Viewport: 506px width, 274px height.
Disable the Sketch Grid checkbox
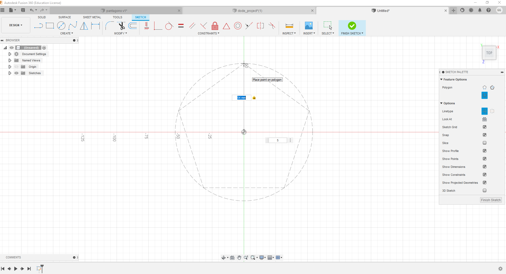(484, 127)
